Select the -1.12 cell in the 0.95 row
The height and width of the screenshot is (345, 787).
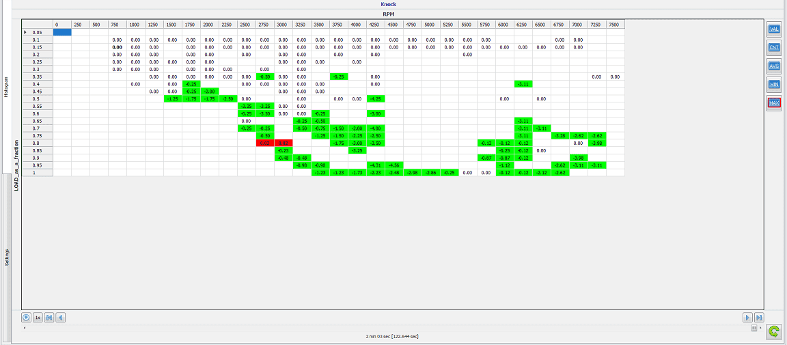[x=504, y=165]
